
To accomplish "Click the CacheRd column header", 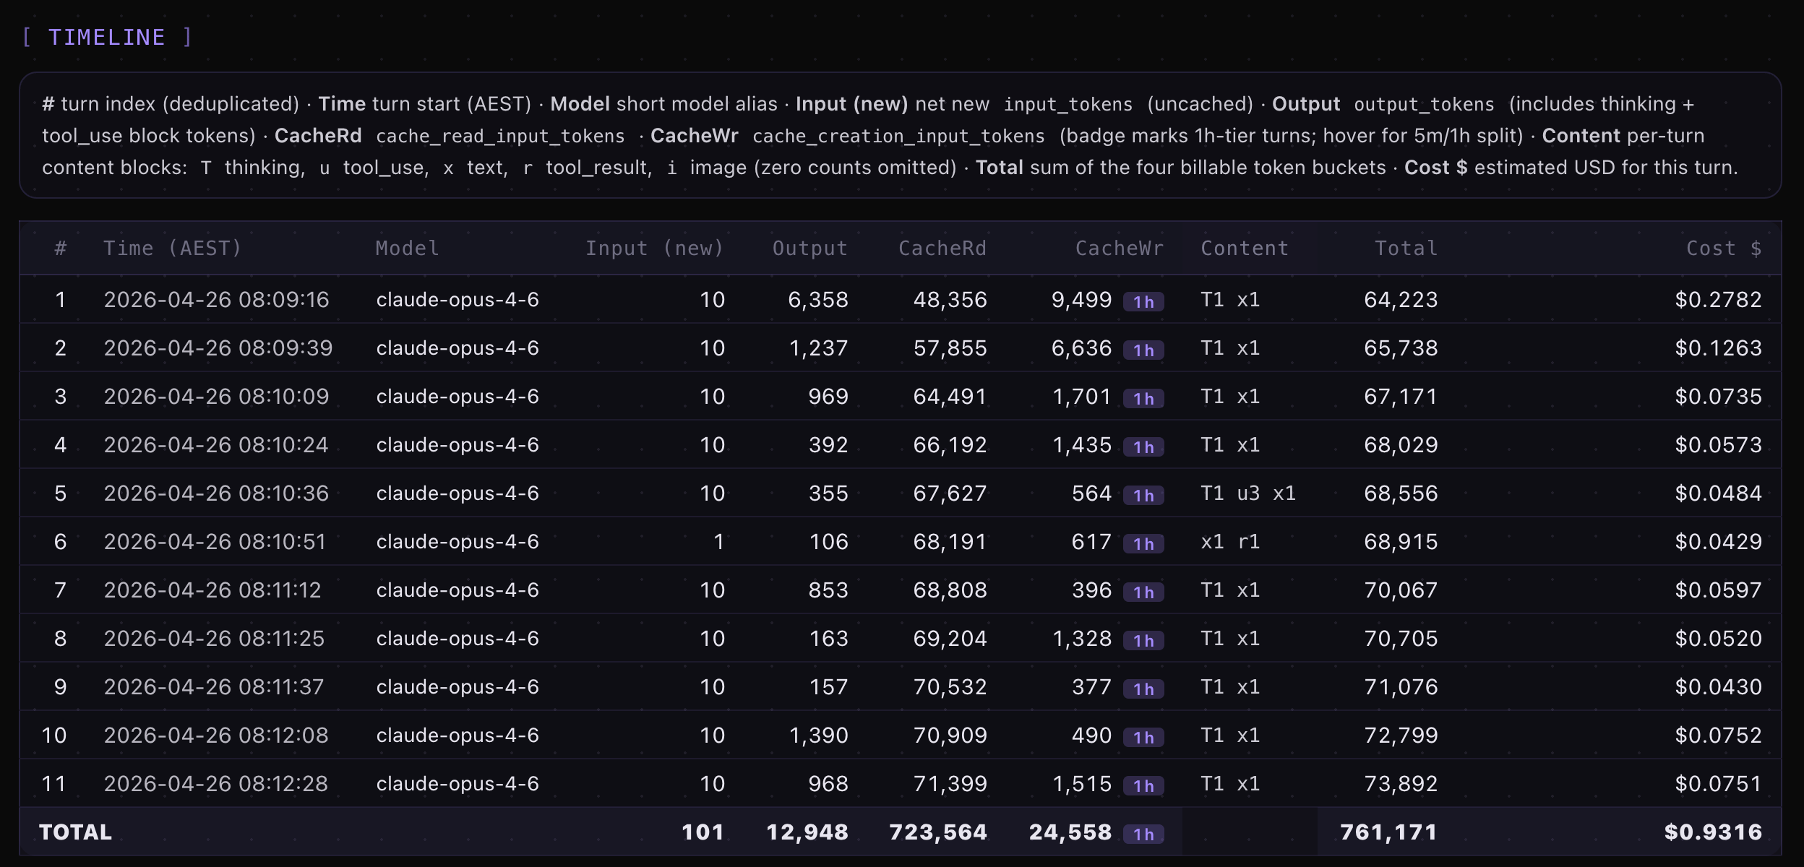I will click(x=942, y=249).
